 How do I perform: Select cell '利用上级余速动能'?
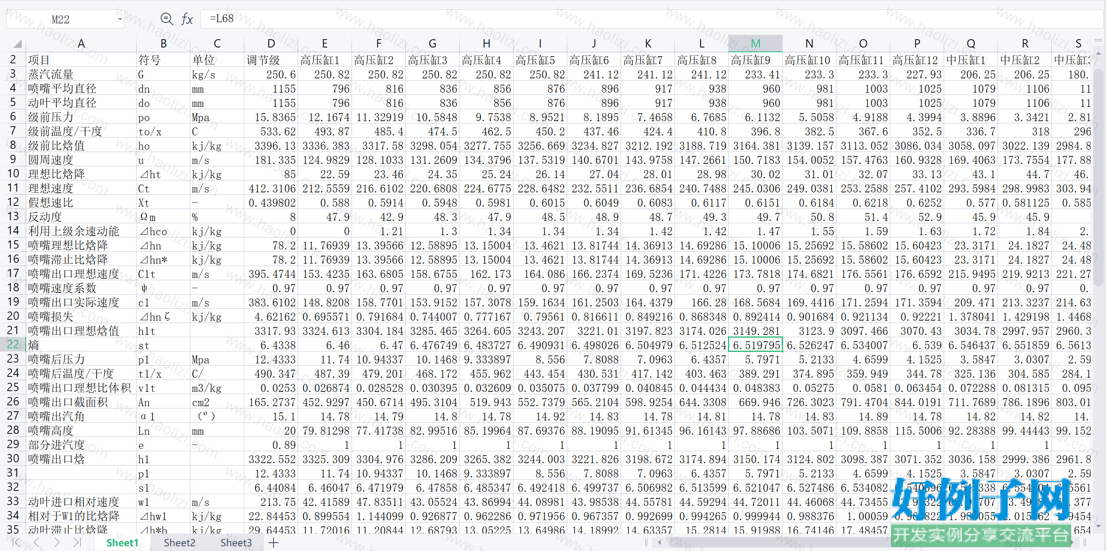pos(81,231)
